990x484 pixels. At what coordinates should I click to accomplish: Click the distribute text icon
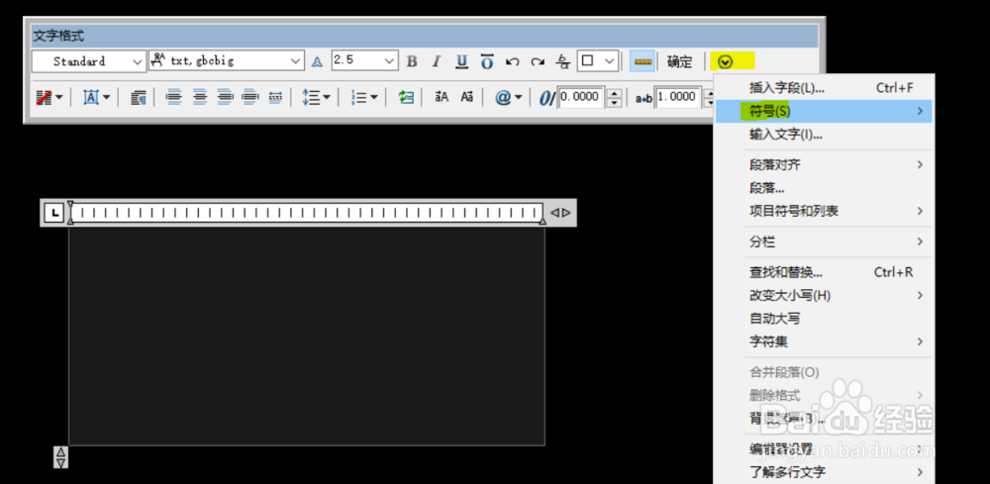tap(275, 97)
